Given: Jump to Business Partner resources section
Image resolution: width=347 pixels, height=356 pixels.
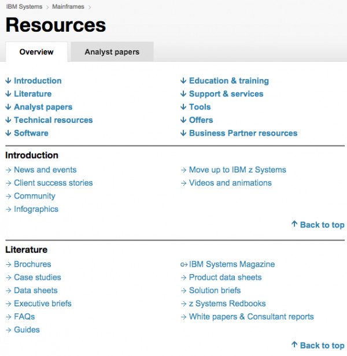Looking at the screenshot, I should tap(243, 133).
